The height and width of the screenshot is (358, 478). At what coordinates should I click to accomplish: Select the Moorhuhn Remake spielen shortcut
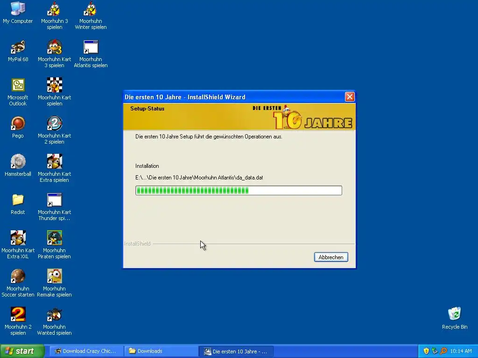54,283
